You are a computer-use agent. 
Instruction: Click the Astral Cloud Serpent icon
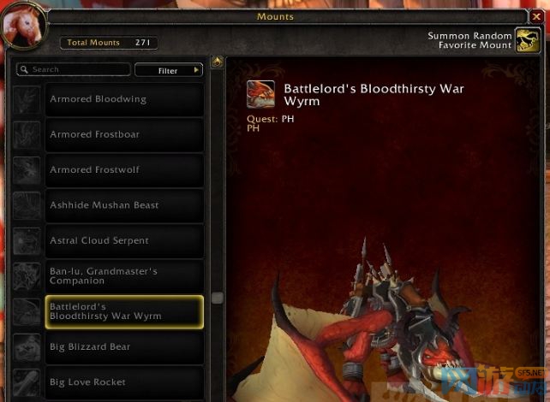27,241
